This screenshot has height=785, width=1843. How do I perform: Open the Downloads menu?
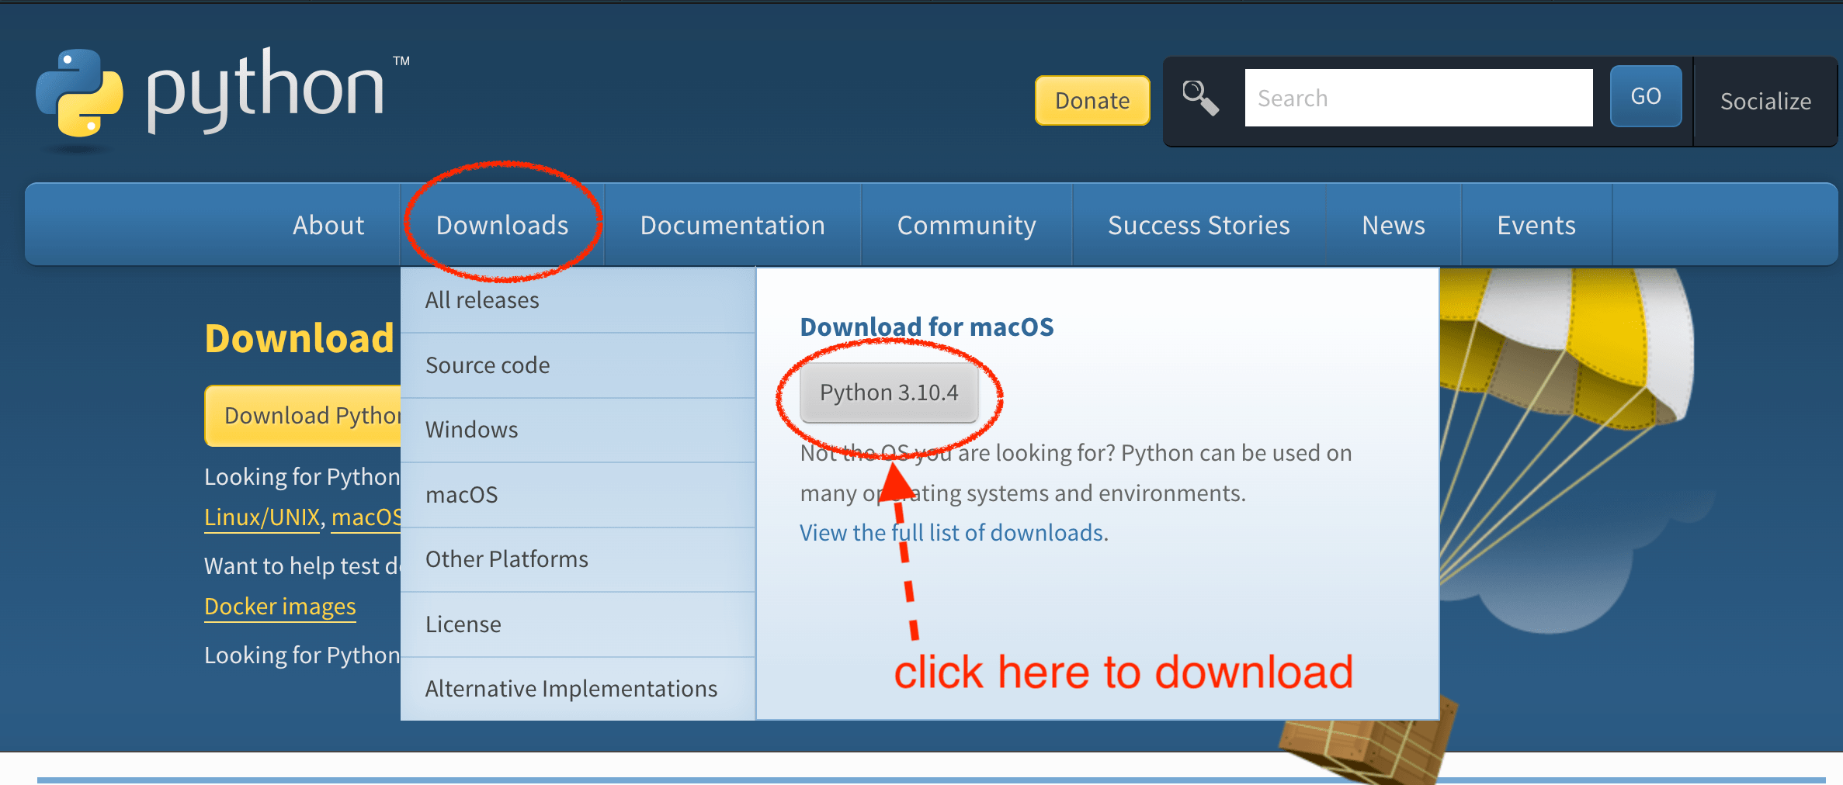coord(502,225)
